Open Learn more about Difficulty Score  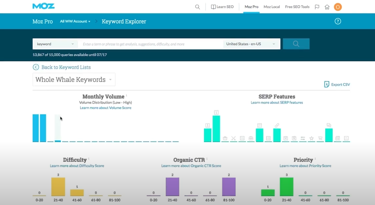pos(77,166)
